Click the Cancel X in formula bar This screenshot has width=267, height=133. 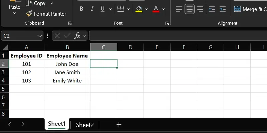click(57, 36)
